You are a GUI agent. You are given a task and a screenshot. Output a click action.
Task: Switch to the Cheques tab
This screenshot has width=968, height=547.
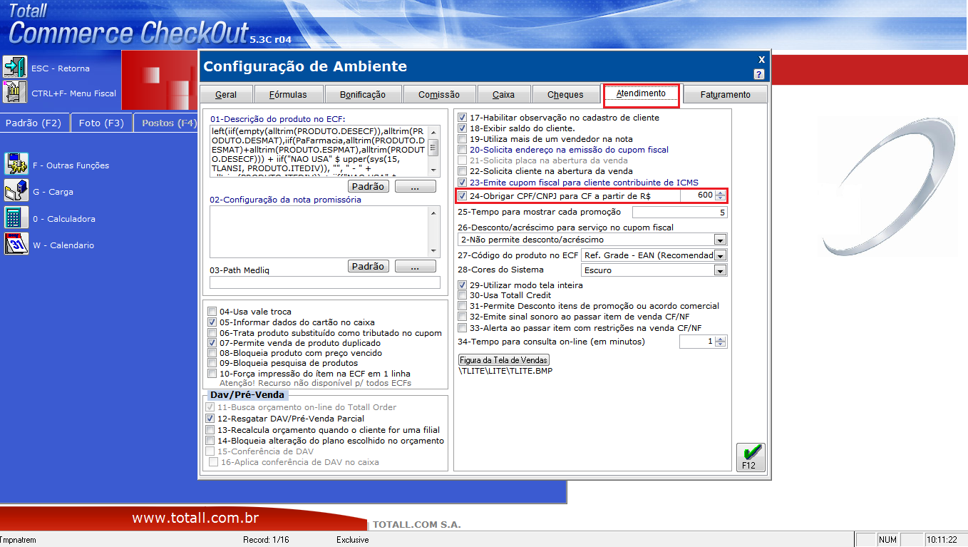(x=565, y=94)
